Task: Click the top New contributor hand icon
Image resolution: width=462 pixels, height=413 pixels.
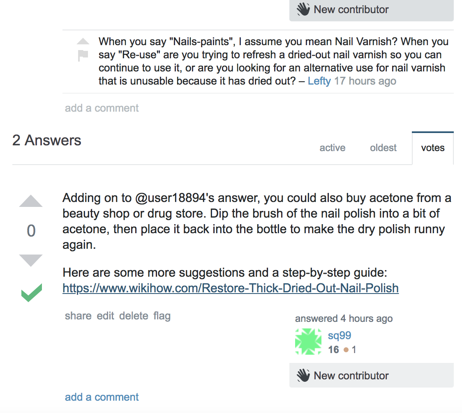Action: pos(303,9)
